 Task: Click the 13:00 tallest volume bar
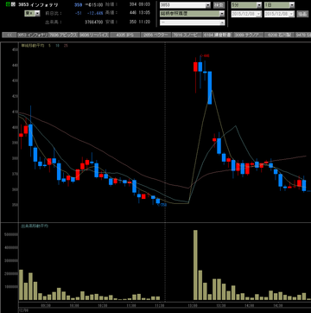point(195,265)
